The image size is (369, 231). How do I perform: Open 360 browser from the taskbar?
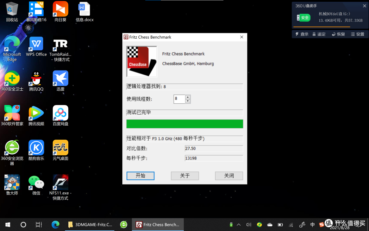pos(124,224)
